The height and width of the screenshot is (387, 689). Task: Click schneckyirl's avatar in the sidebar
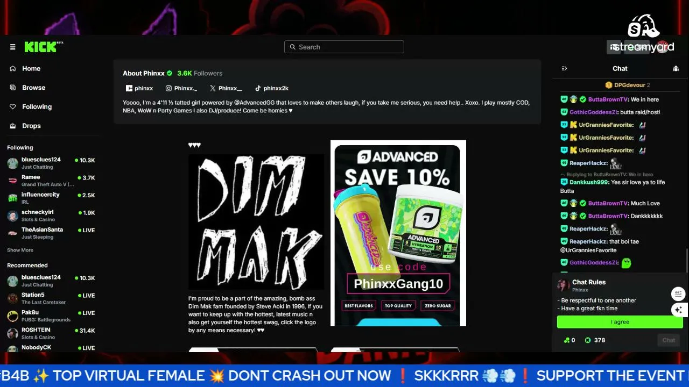[12, 216]
